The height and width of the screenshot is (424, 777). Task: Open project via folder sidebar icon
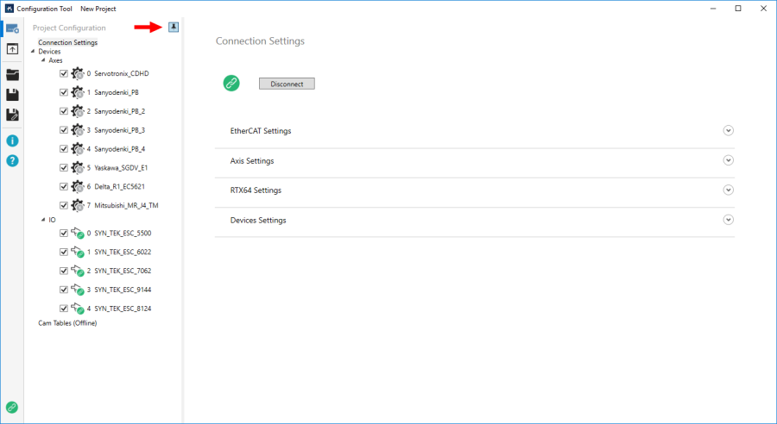click(12, 75)
